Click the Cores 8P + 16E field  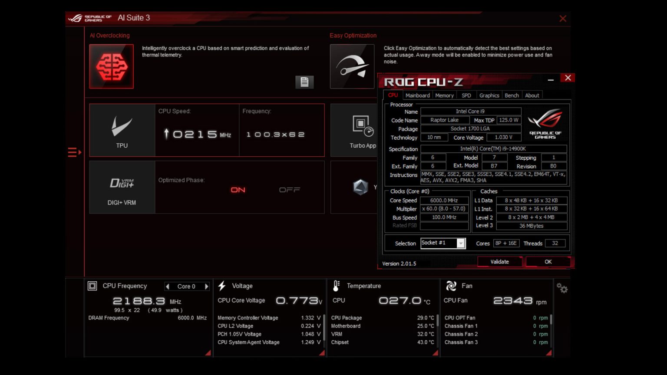click(506, 243)
